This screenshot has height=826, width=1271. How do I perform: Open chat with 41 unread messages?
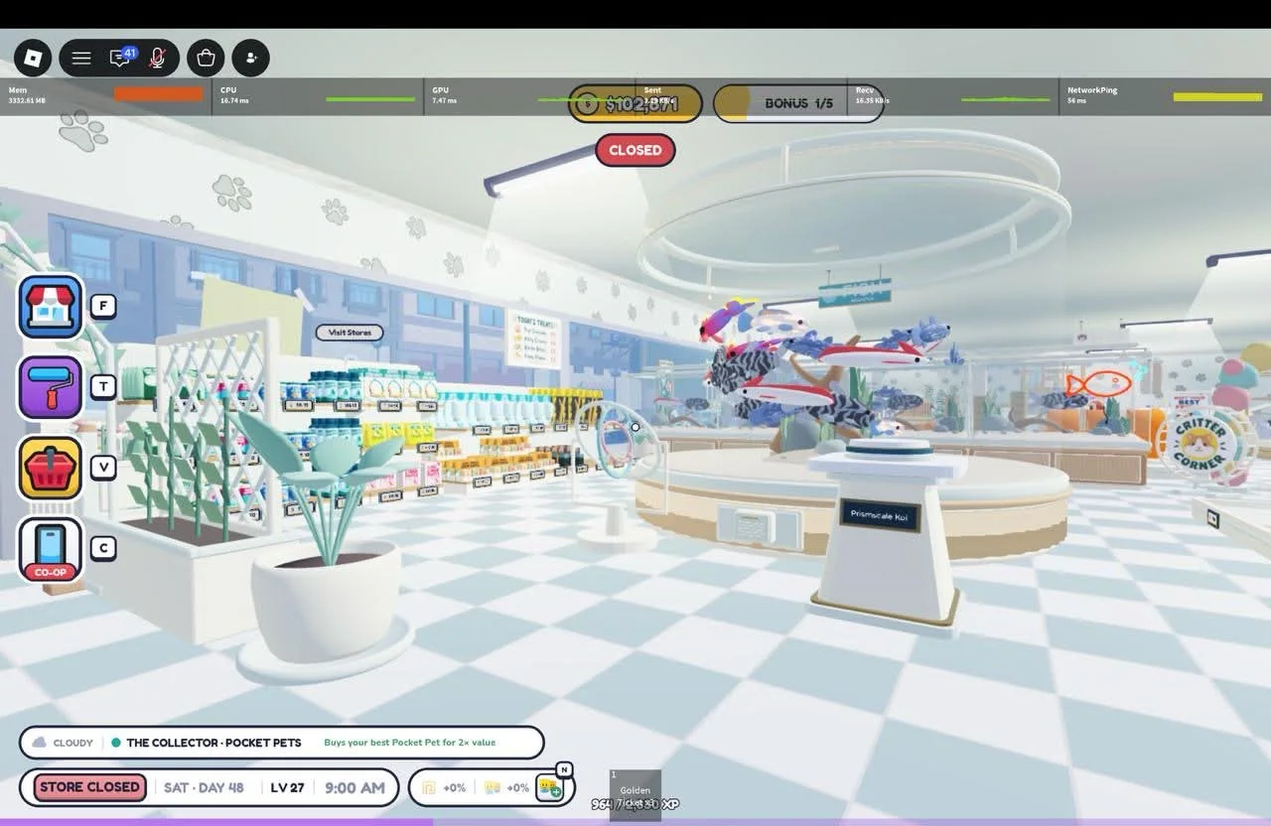[x=121, y=58]
